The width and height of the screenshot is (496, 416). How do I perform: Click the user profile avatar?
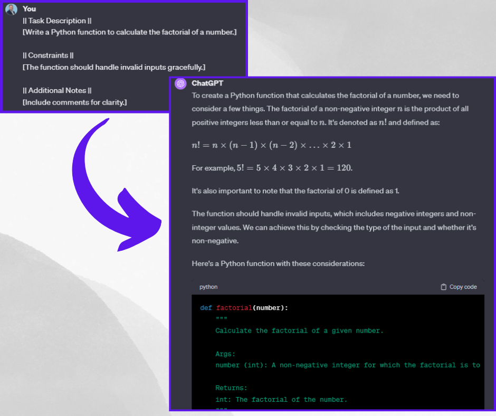pos(11,9)
